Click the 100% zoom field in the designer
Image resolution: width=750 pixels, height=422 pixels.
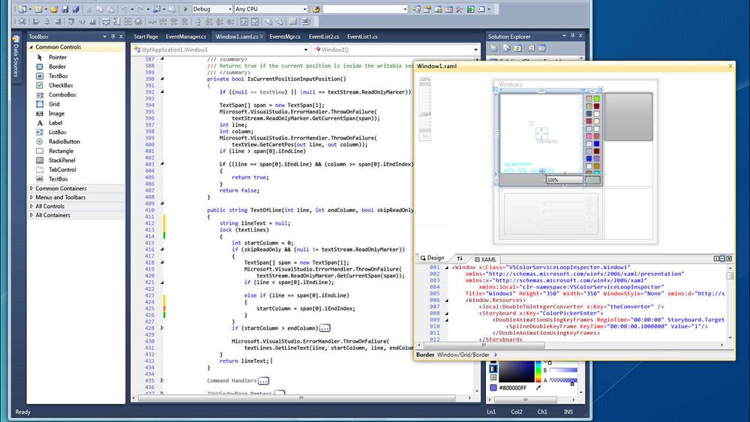[x=565, y=180]
